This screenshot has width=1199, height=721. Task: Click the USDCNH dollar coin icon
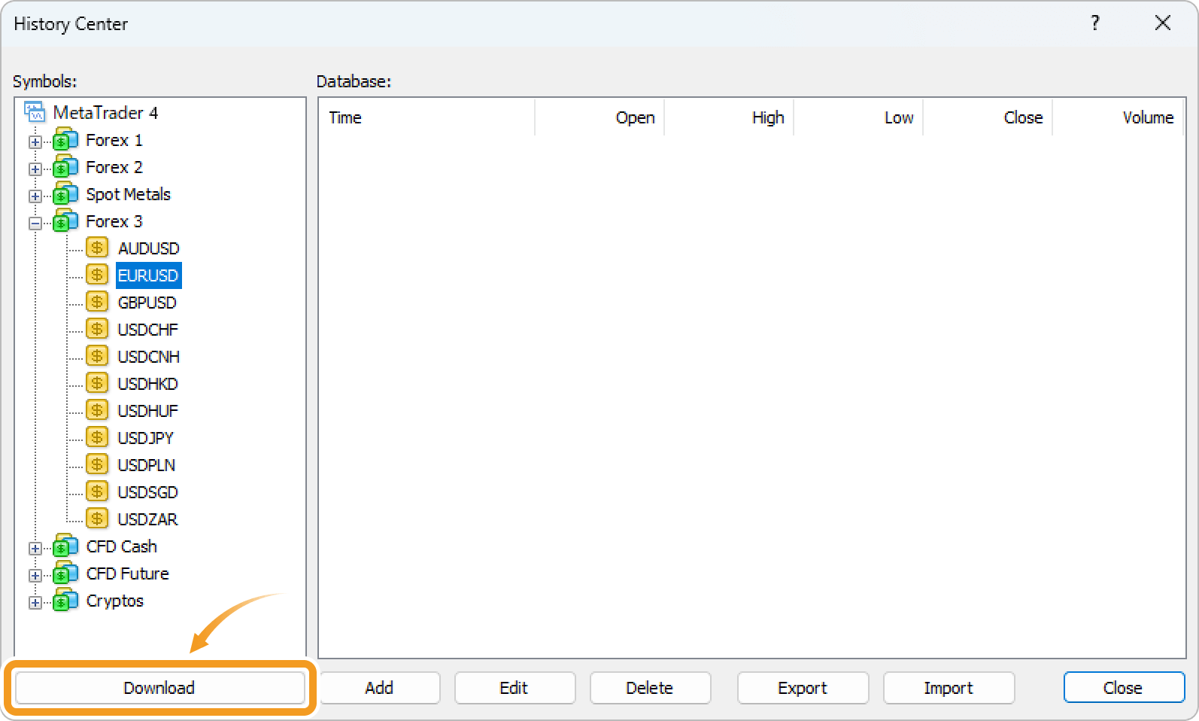(97, 356)
